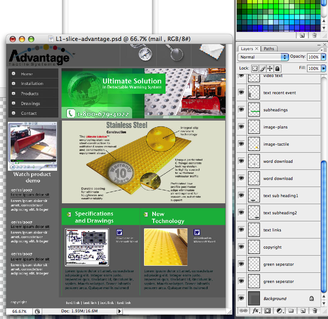
Task: Expand the Opacity slider arrow
Action: pos(324,57)
